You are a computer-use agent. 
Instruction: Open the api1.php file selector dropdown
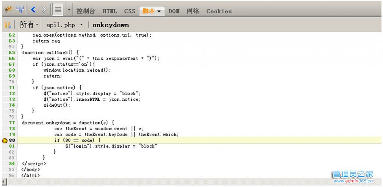click(64, 25)
